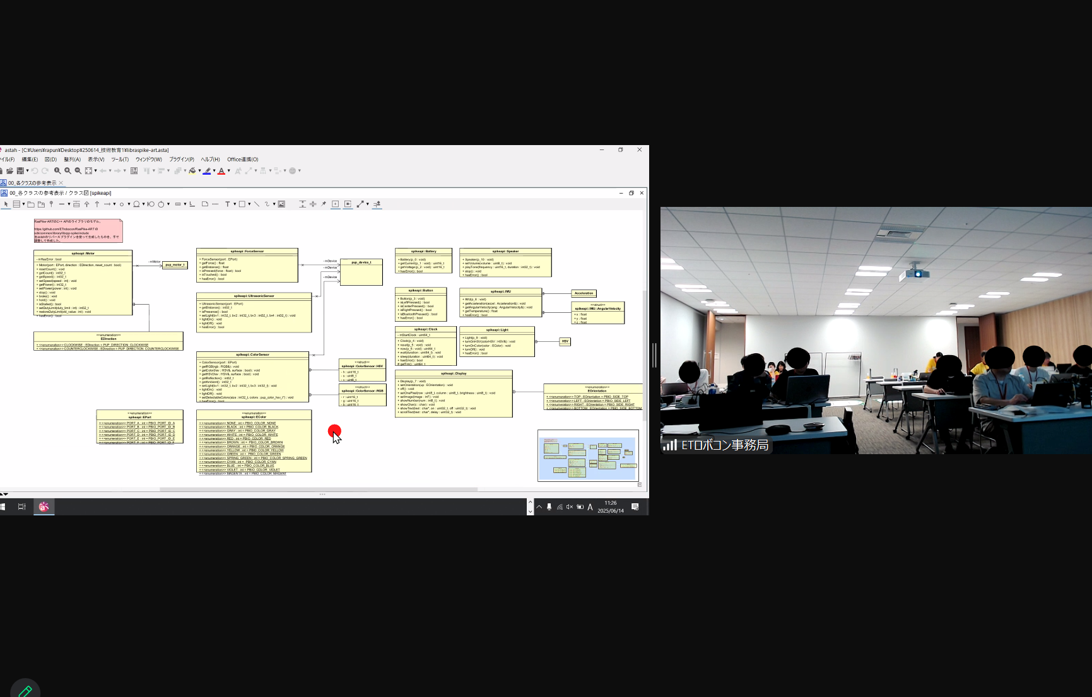
Task: Select the Package tool
Action: click(30, 204)
